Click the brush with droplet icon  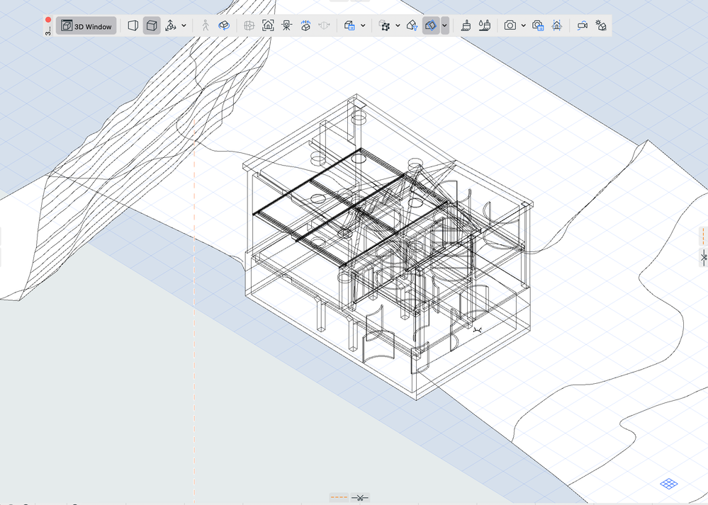(485, 25)
